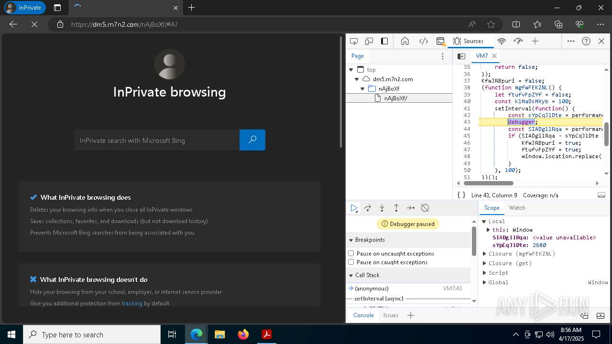Collapse the Call Stack section
The height and width of the screenshot is (344, 612).
[x=351, y=275]
